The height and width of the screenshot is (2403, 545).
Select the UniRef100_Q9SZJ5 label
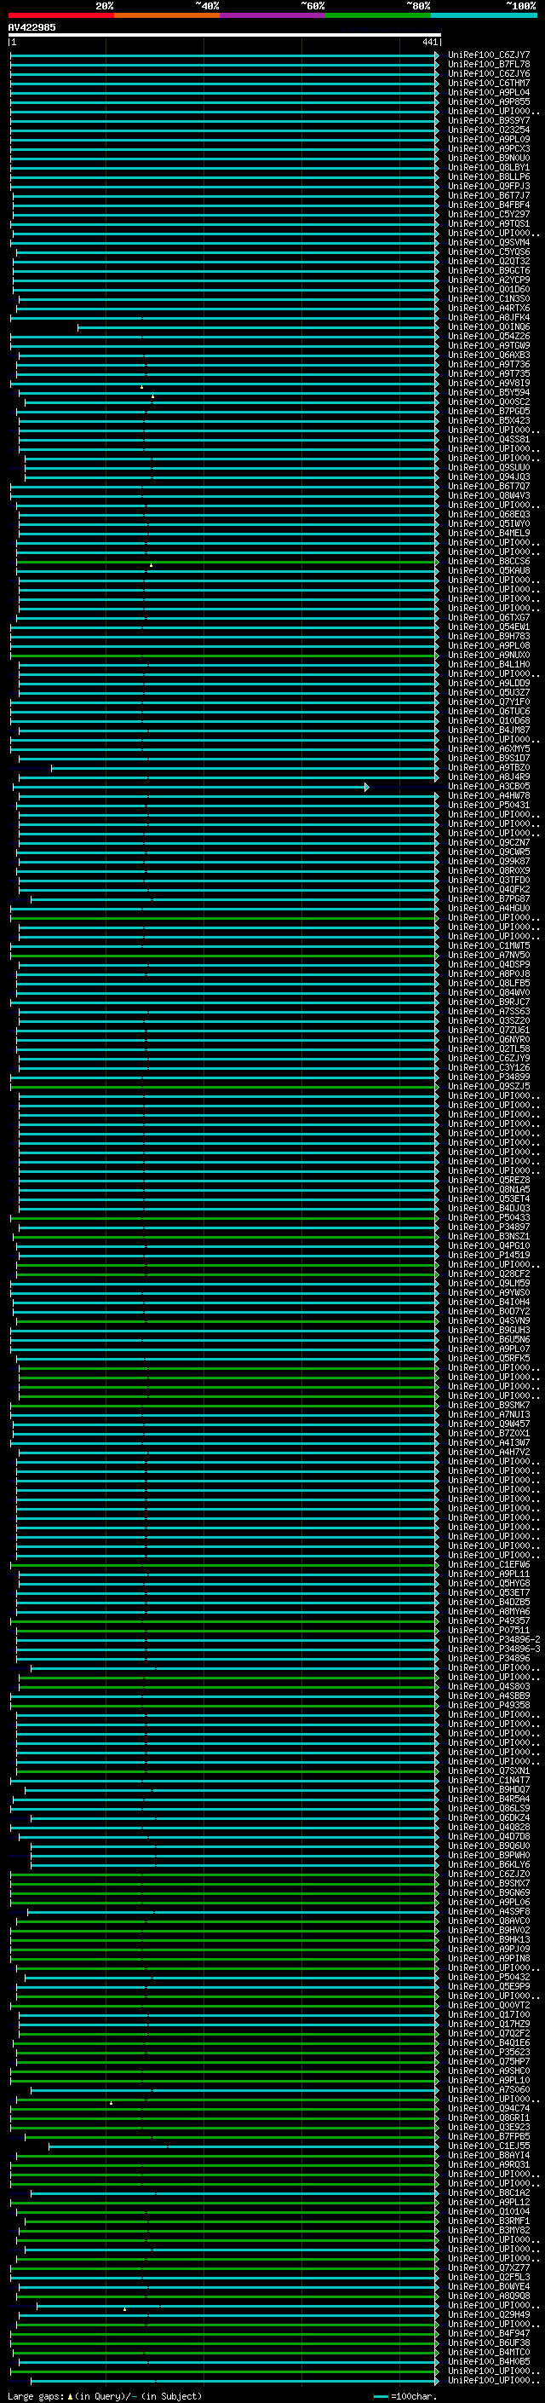(488, 1086)
